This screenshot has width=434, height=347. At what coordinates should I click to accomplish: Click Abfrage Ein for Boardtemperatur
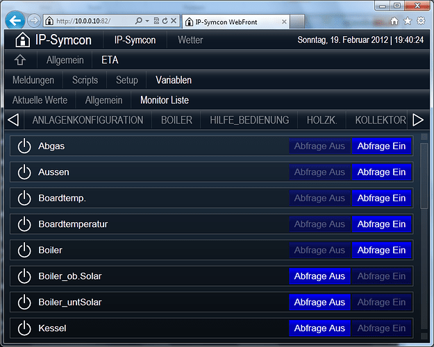click(x=381, y=224)
